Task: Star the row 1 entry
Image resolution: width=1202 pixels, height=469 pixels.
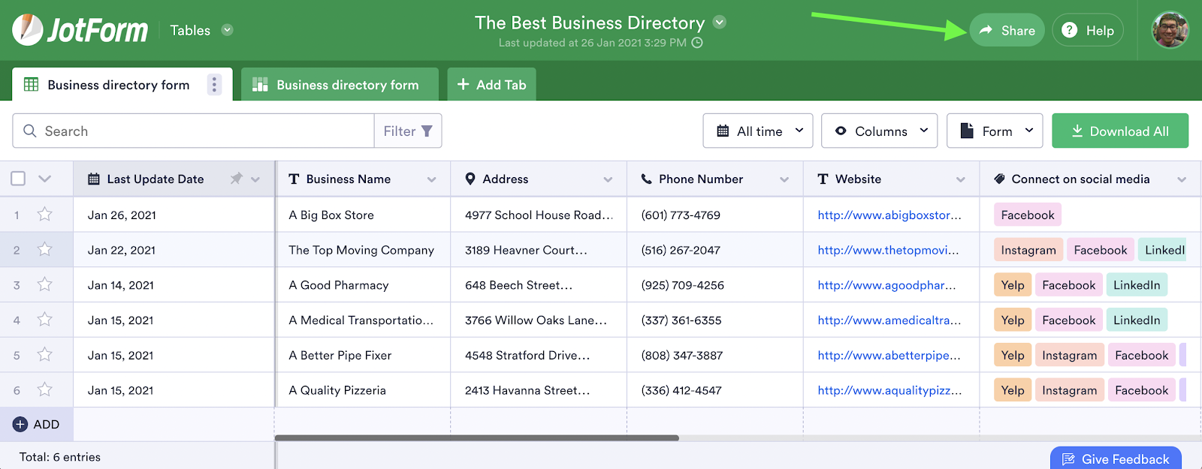Action: click(45, 215)
